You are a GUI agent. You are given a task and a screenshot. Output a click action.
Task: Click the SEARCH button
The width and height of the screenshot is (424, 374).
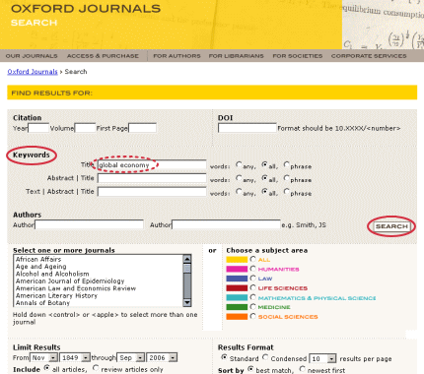click(391, 226)
